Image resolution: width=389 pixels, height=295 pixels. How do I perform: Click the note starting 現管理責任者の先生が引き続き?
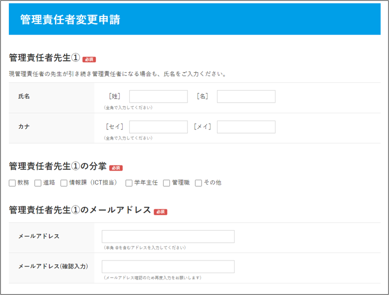point(118,74)
